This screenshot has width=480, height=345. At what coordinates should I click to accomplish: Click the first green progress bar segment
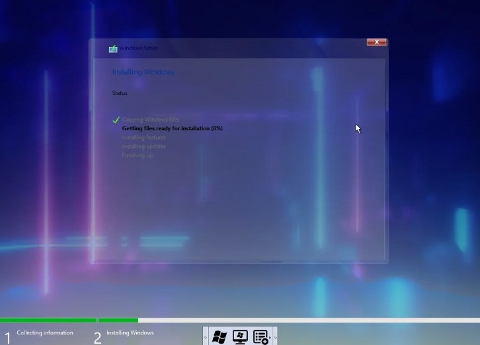[48, 321]
